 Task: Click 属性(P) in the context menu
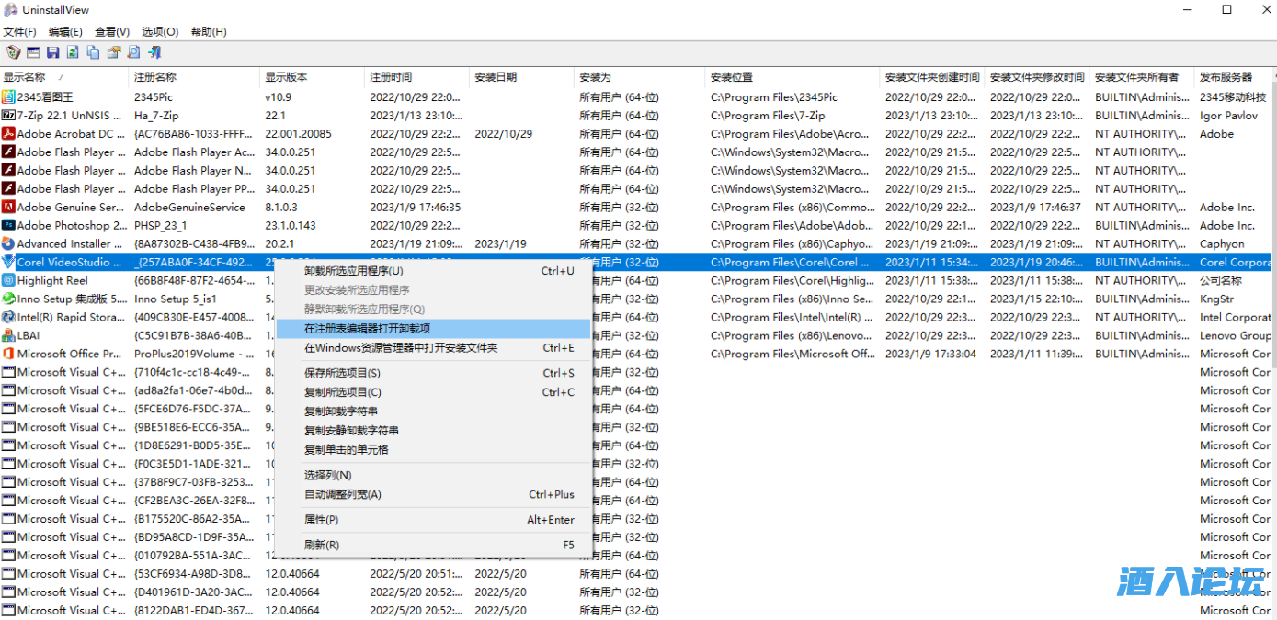click(322, 520)
